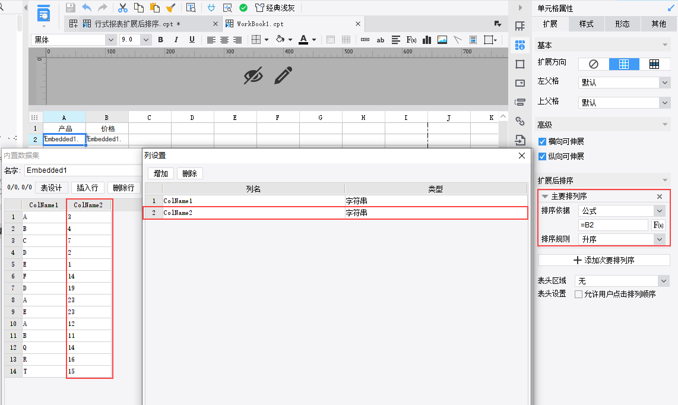Switch to the 形态 tab
Image resolution: width=678 pixels, height=405 pixels.
[622, 24]
